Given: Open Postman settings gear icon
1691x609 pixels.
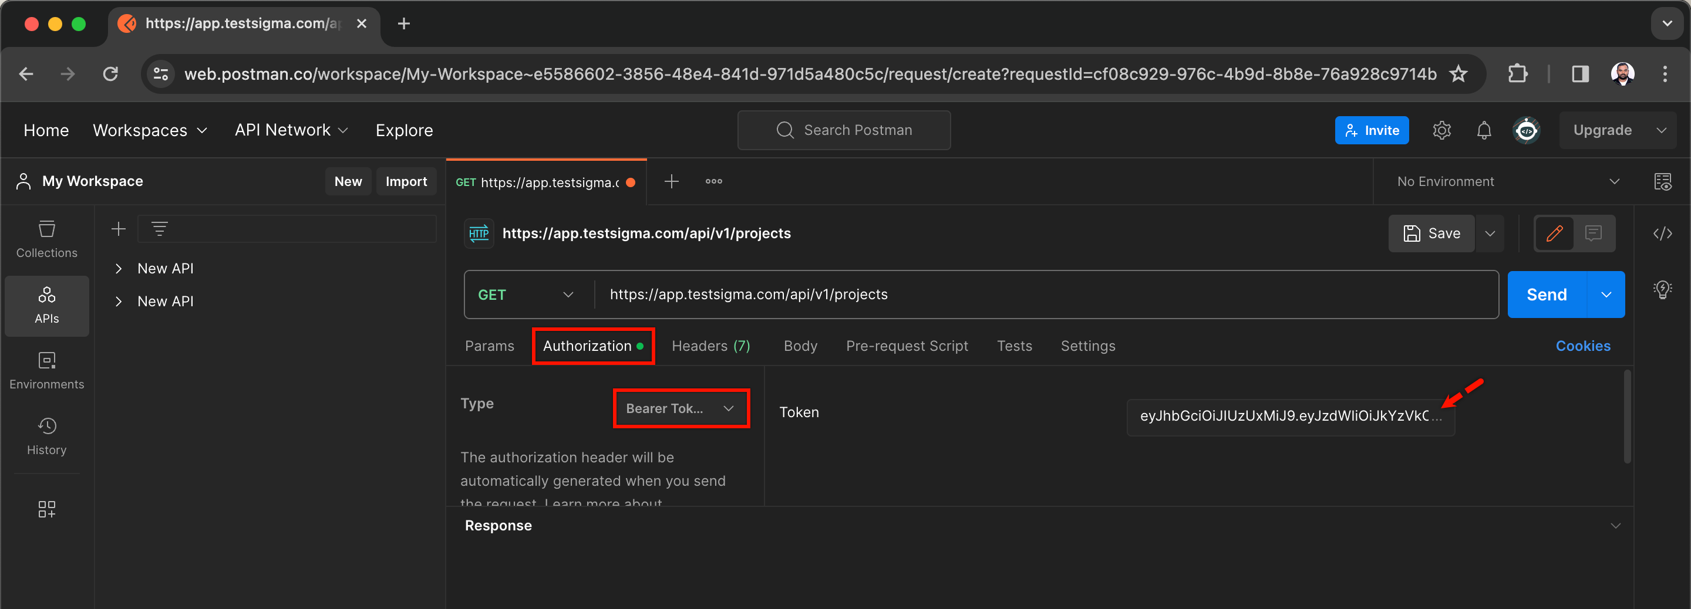Looking at the screenshot, I should click(1441, 130).
